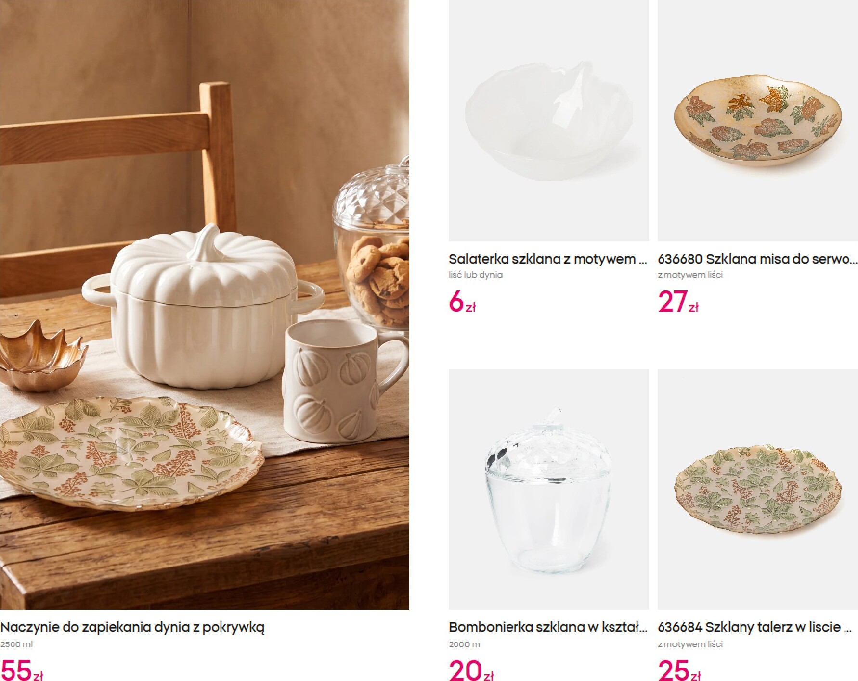Click the '2000 ml' capacity label

[465, 644]
